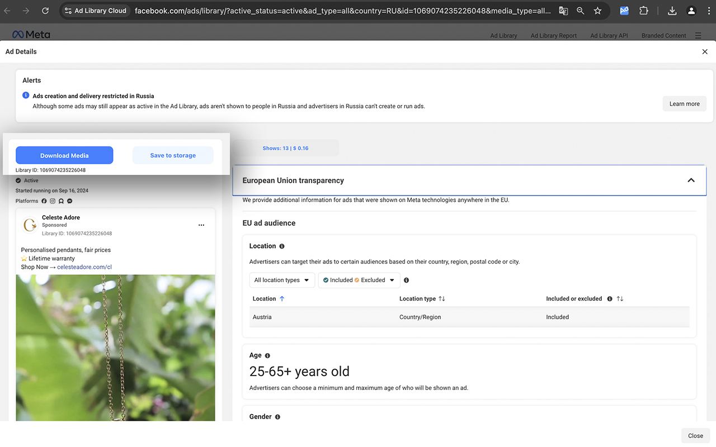Close the Ad Details dialog with X
The image size is (716, 447).
coord(705,51)
